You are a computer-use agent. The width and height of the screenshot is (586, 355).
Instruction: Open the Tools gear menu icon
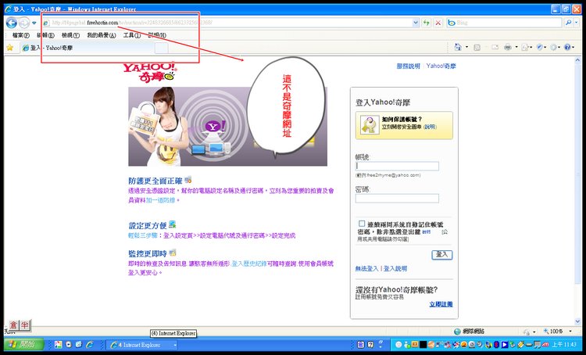[x=555, y=47]
